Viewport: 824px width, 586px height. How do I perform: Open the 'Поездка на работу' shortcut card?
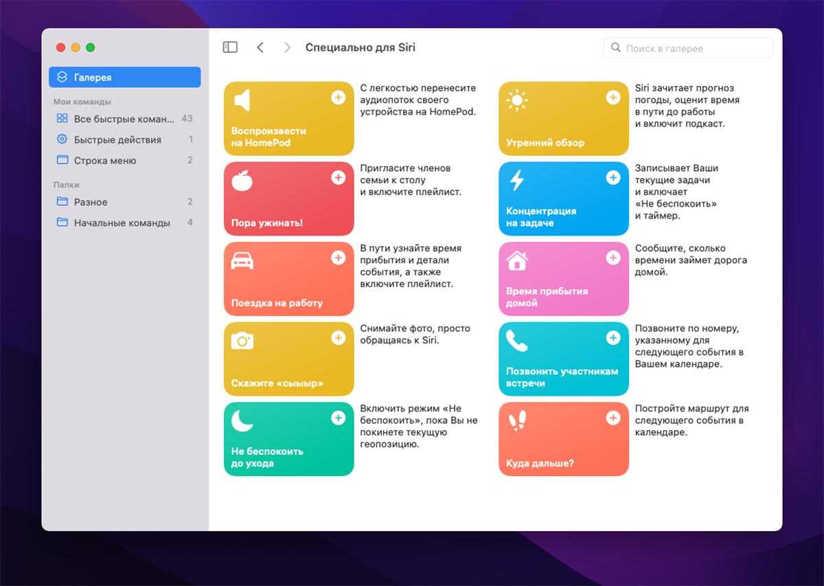tap(288, 279)
